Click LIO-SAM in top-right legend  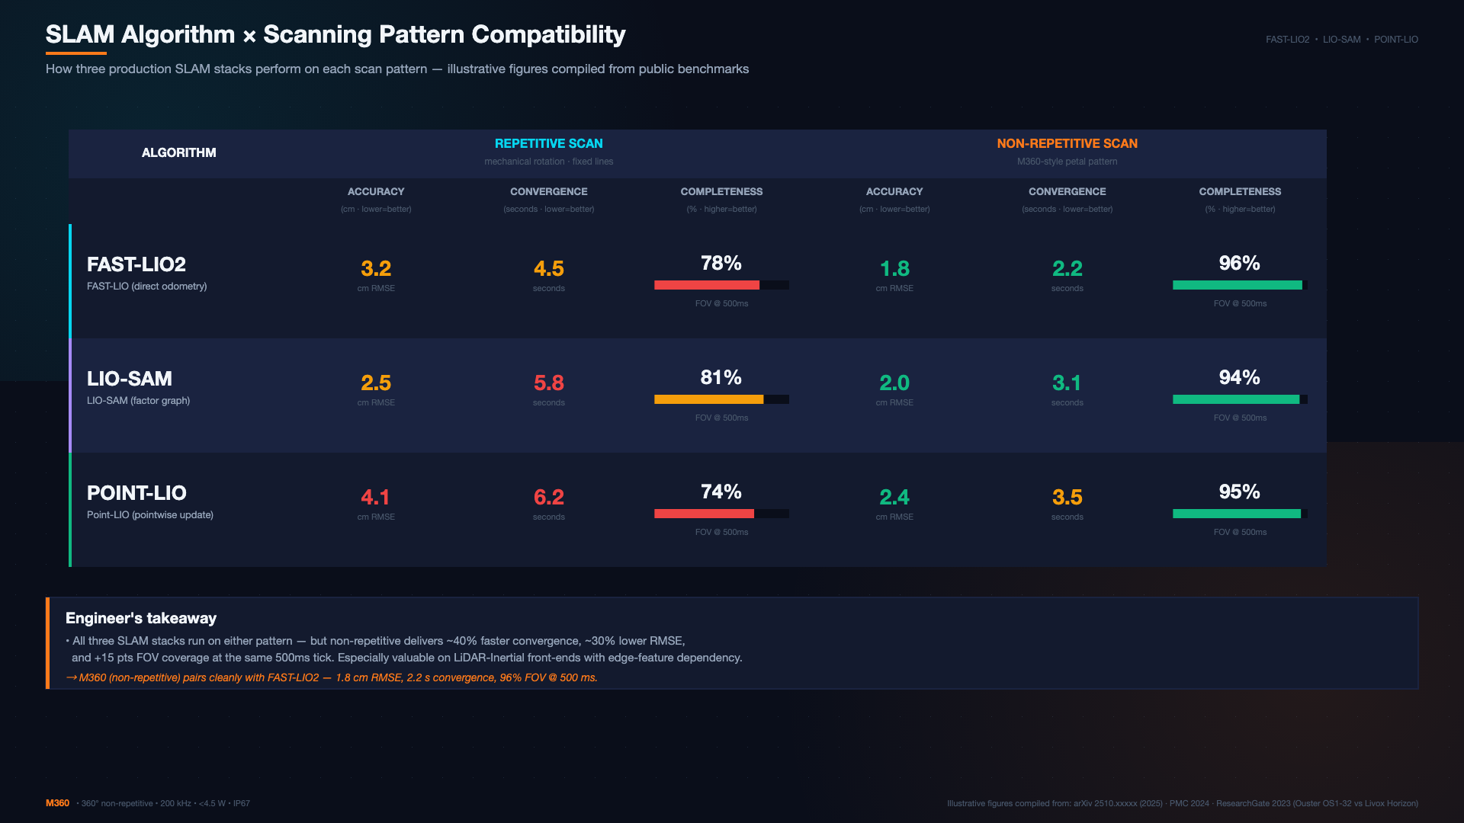pyautogui.click(x=1342, y=40)
